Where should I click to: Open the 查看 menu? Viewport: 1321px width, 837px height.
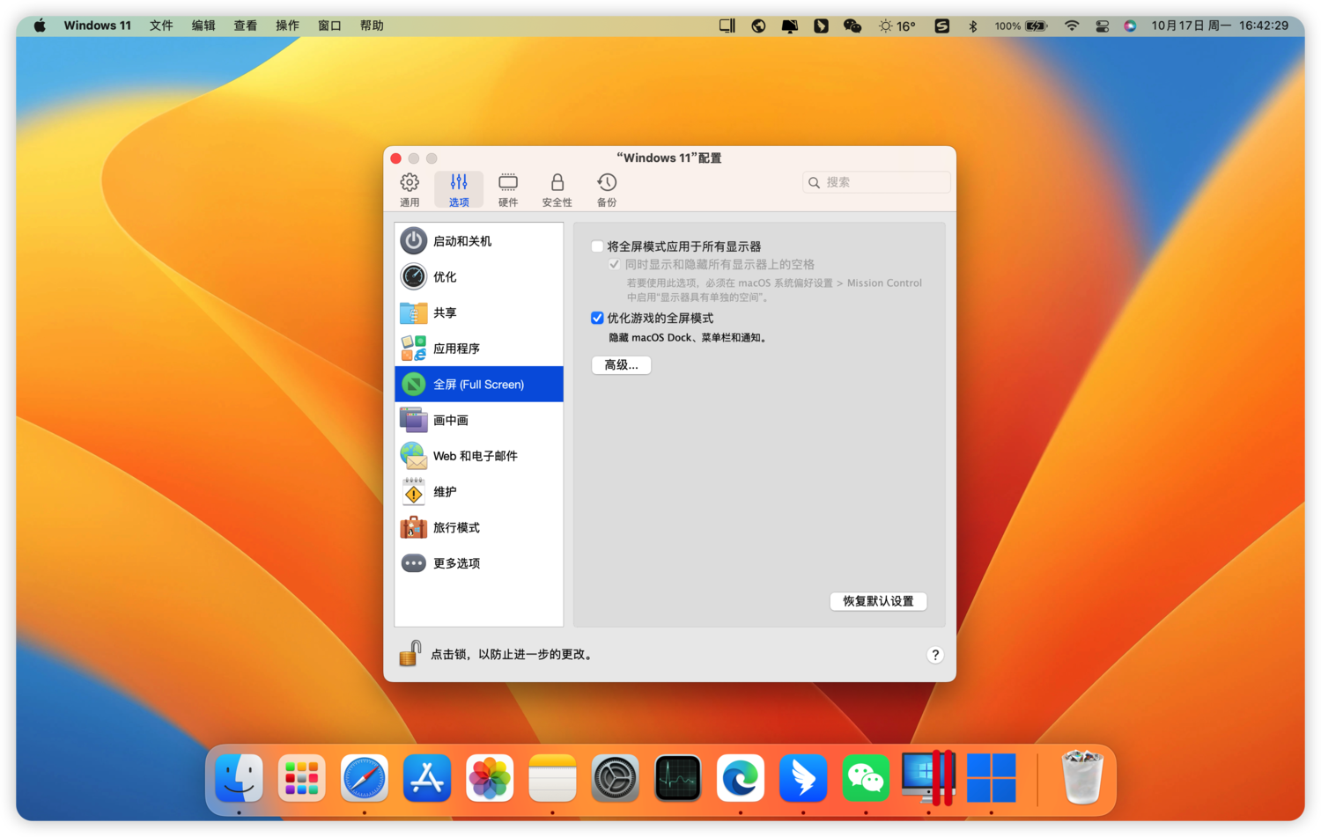[245, 26]
